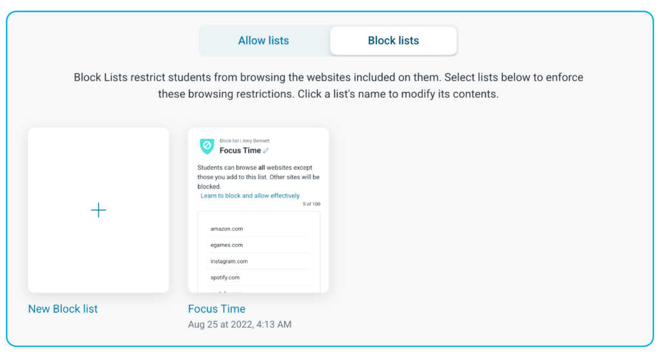Click the Block Lists description paragraph
This screenshot has height=358, width=660.
(x=328, y=86)
